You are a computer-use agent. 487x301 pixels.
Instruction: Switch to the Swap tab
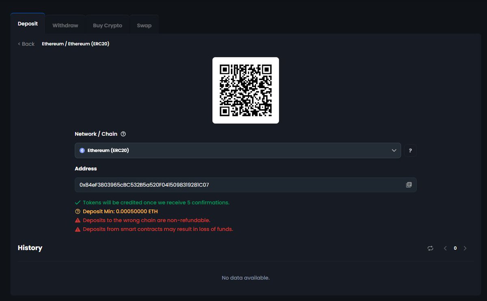144,25
